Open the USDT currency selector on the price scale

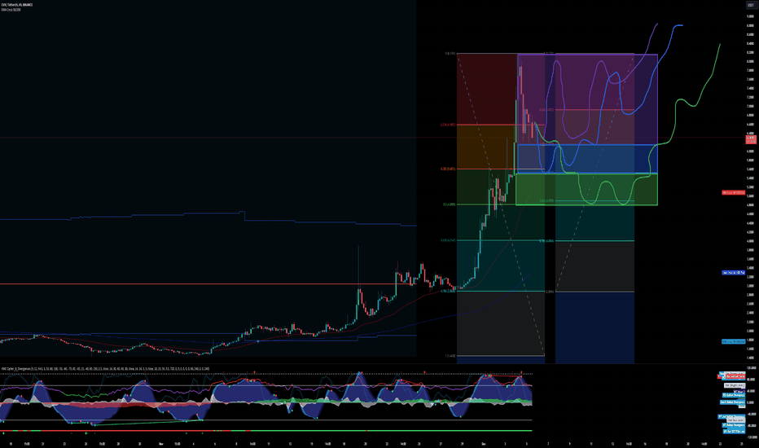click(750, 5)
